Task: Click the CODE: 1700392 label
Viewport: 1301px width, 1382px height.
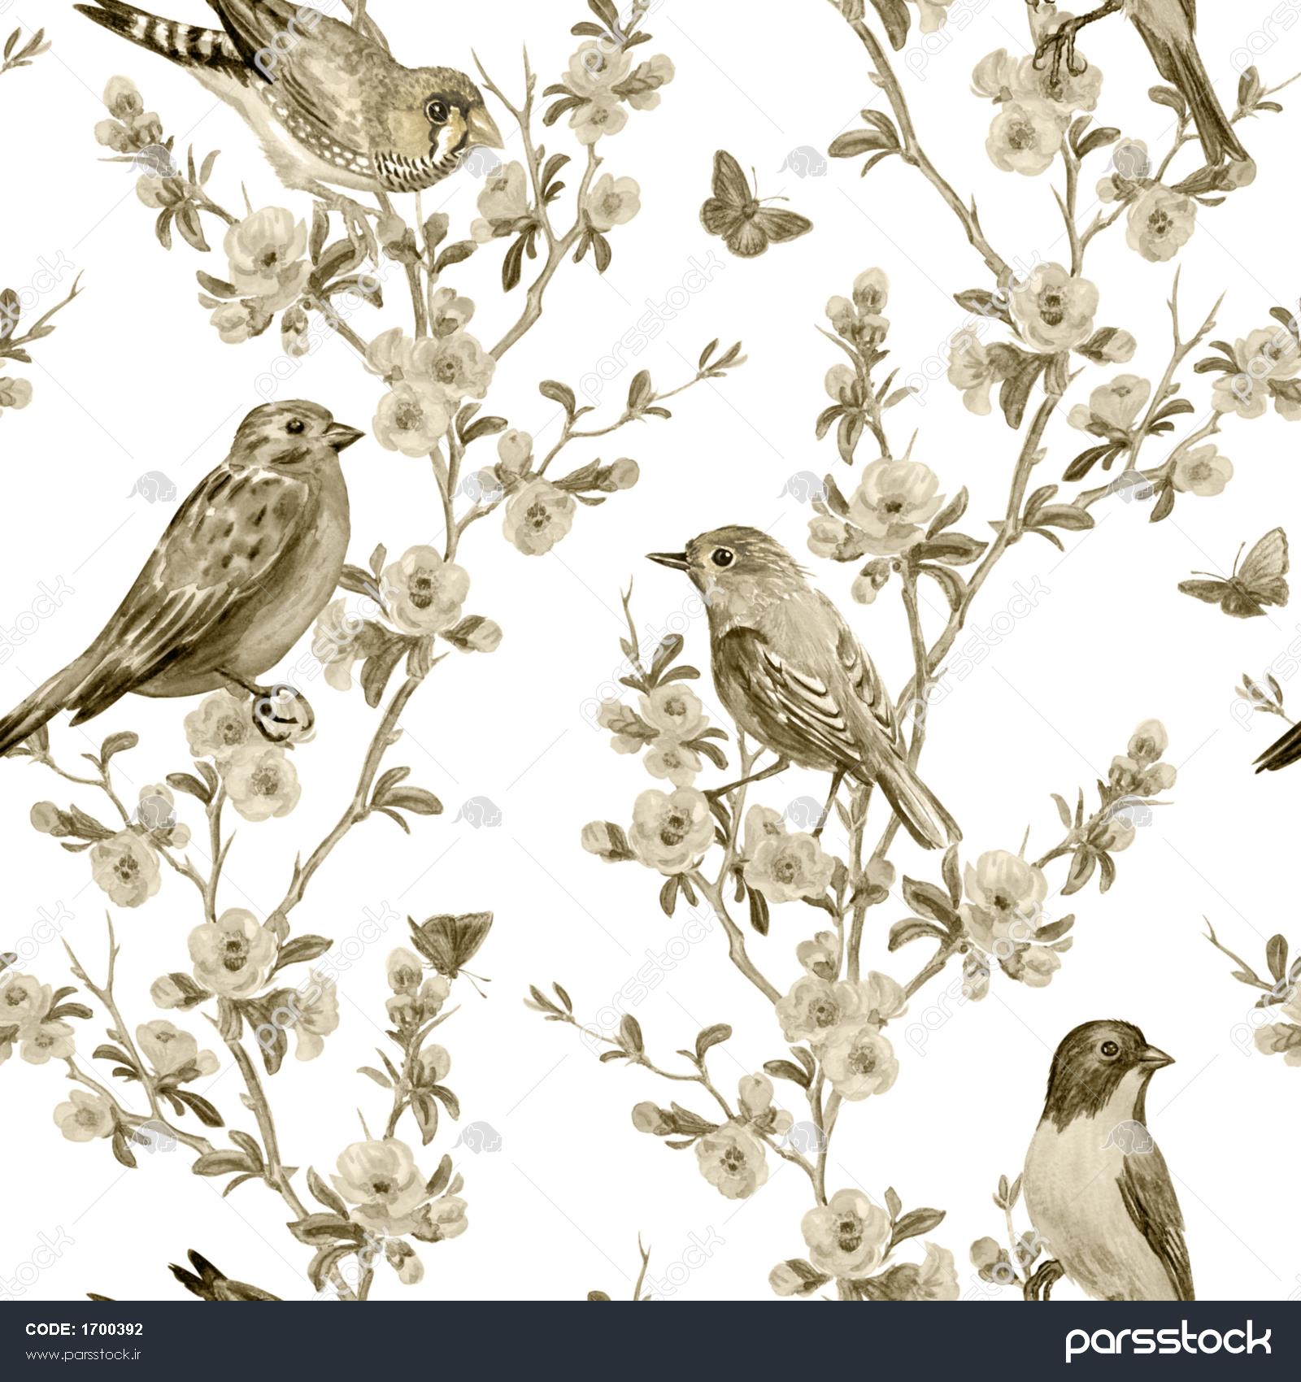Action: click(x=84, y=1330)
